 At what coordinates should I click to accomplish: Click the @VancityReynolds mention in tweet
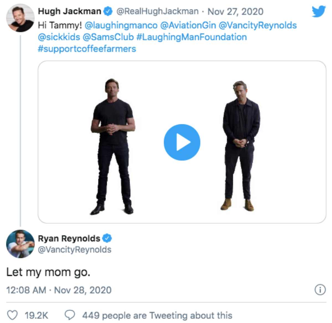click(258, 25)
